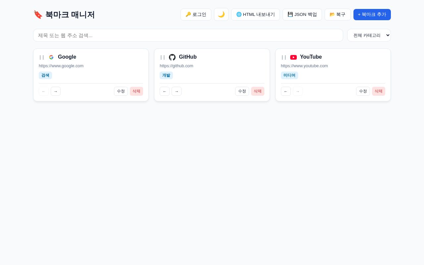Move the GitHub card left
Screen dimensions: 424x265
point(165,91)
